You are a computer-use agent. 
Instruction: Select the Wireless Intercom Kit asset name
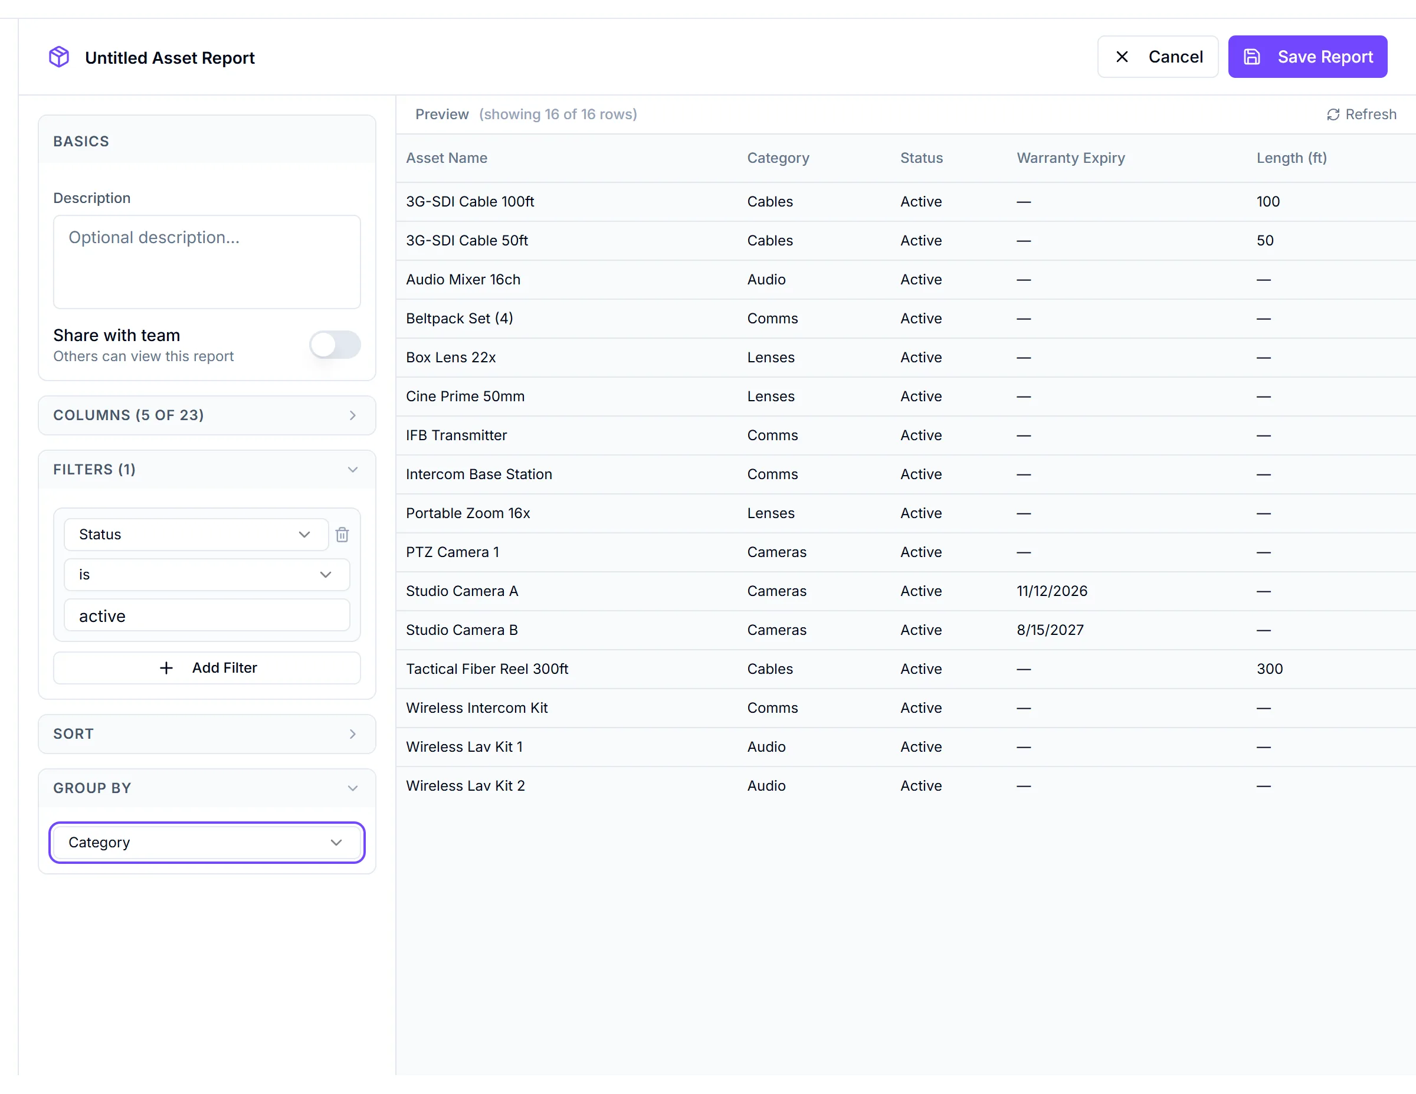pos(477,708)
